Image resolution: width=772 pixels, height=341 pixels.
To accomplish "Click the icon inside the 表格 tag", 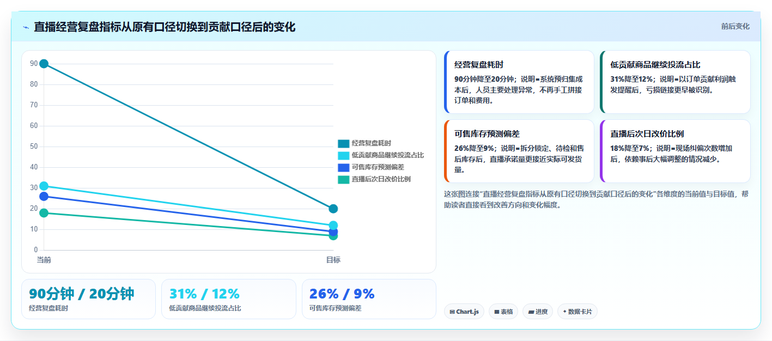I will coord(497,312).
